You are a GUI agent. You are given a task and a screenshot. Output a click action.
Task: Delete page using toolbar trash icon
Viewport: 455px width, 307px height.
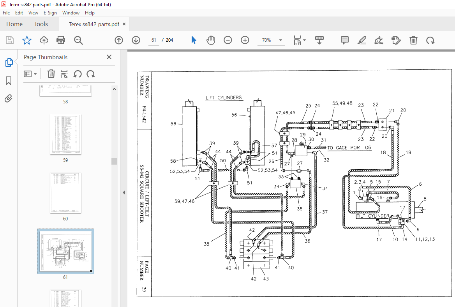click(413, 40)
